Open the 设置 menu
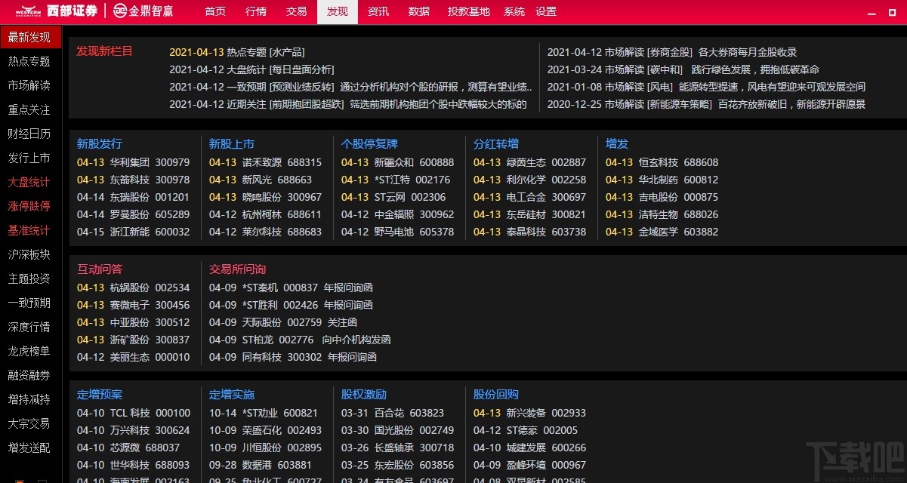 tap(546, 11)
